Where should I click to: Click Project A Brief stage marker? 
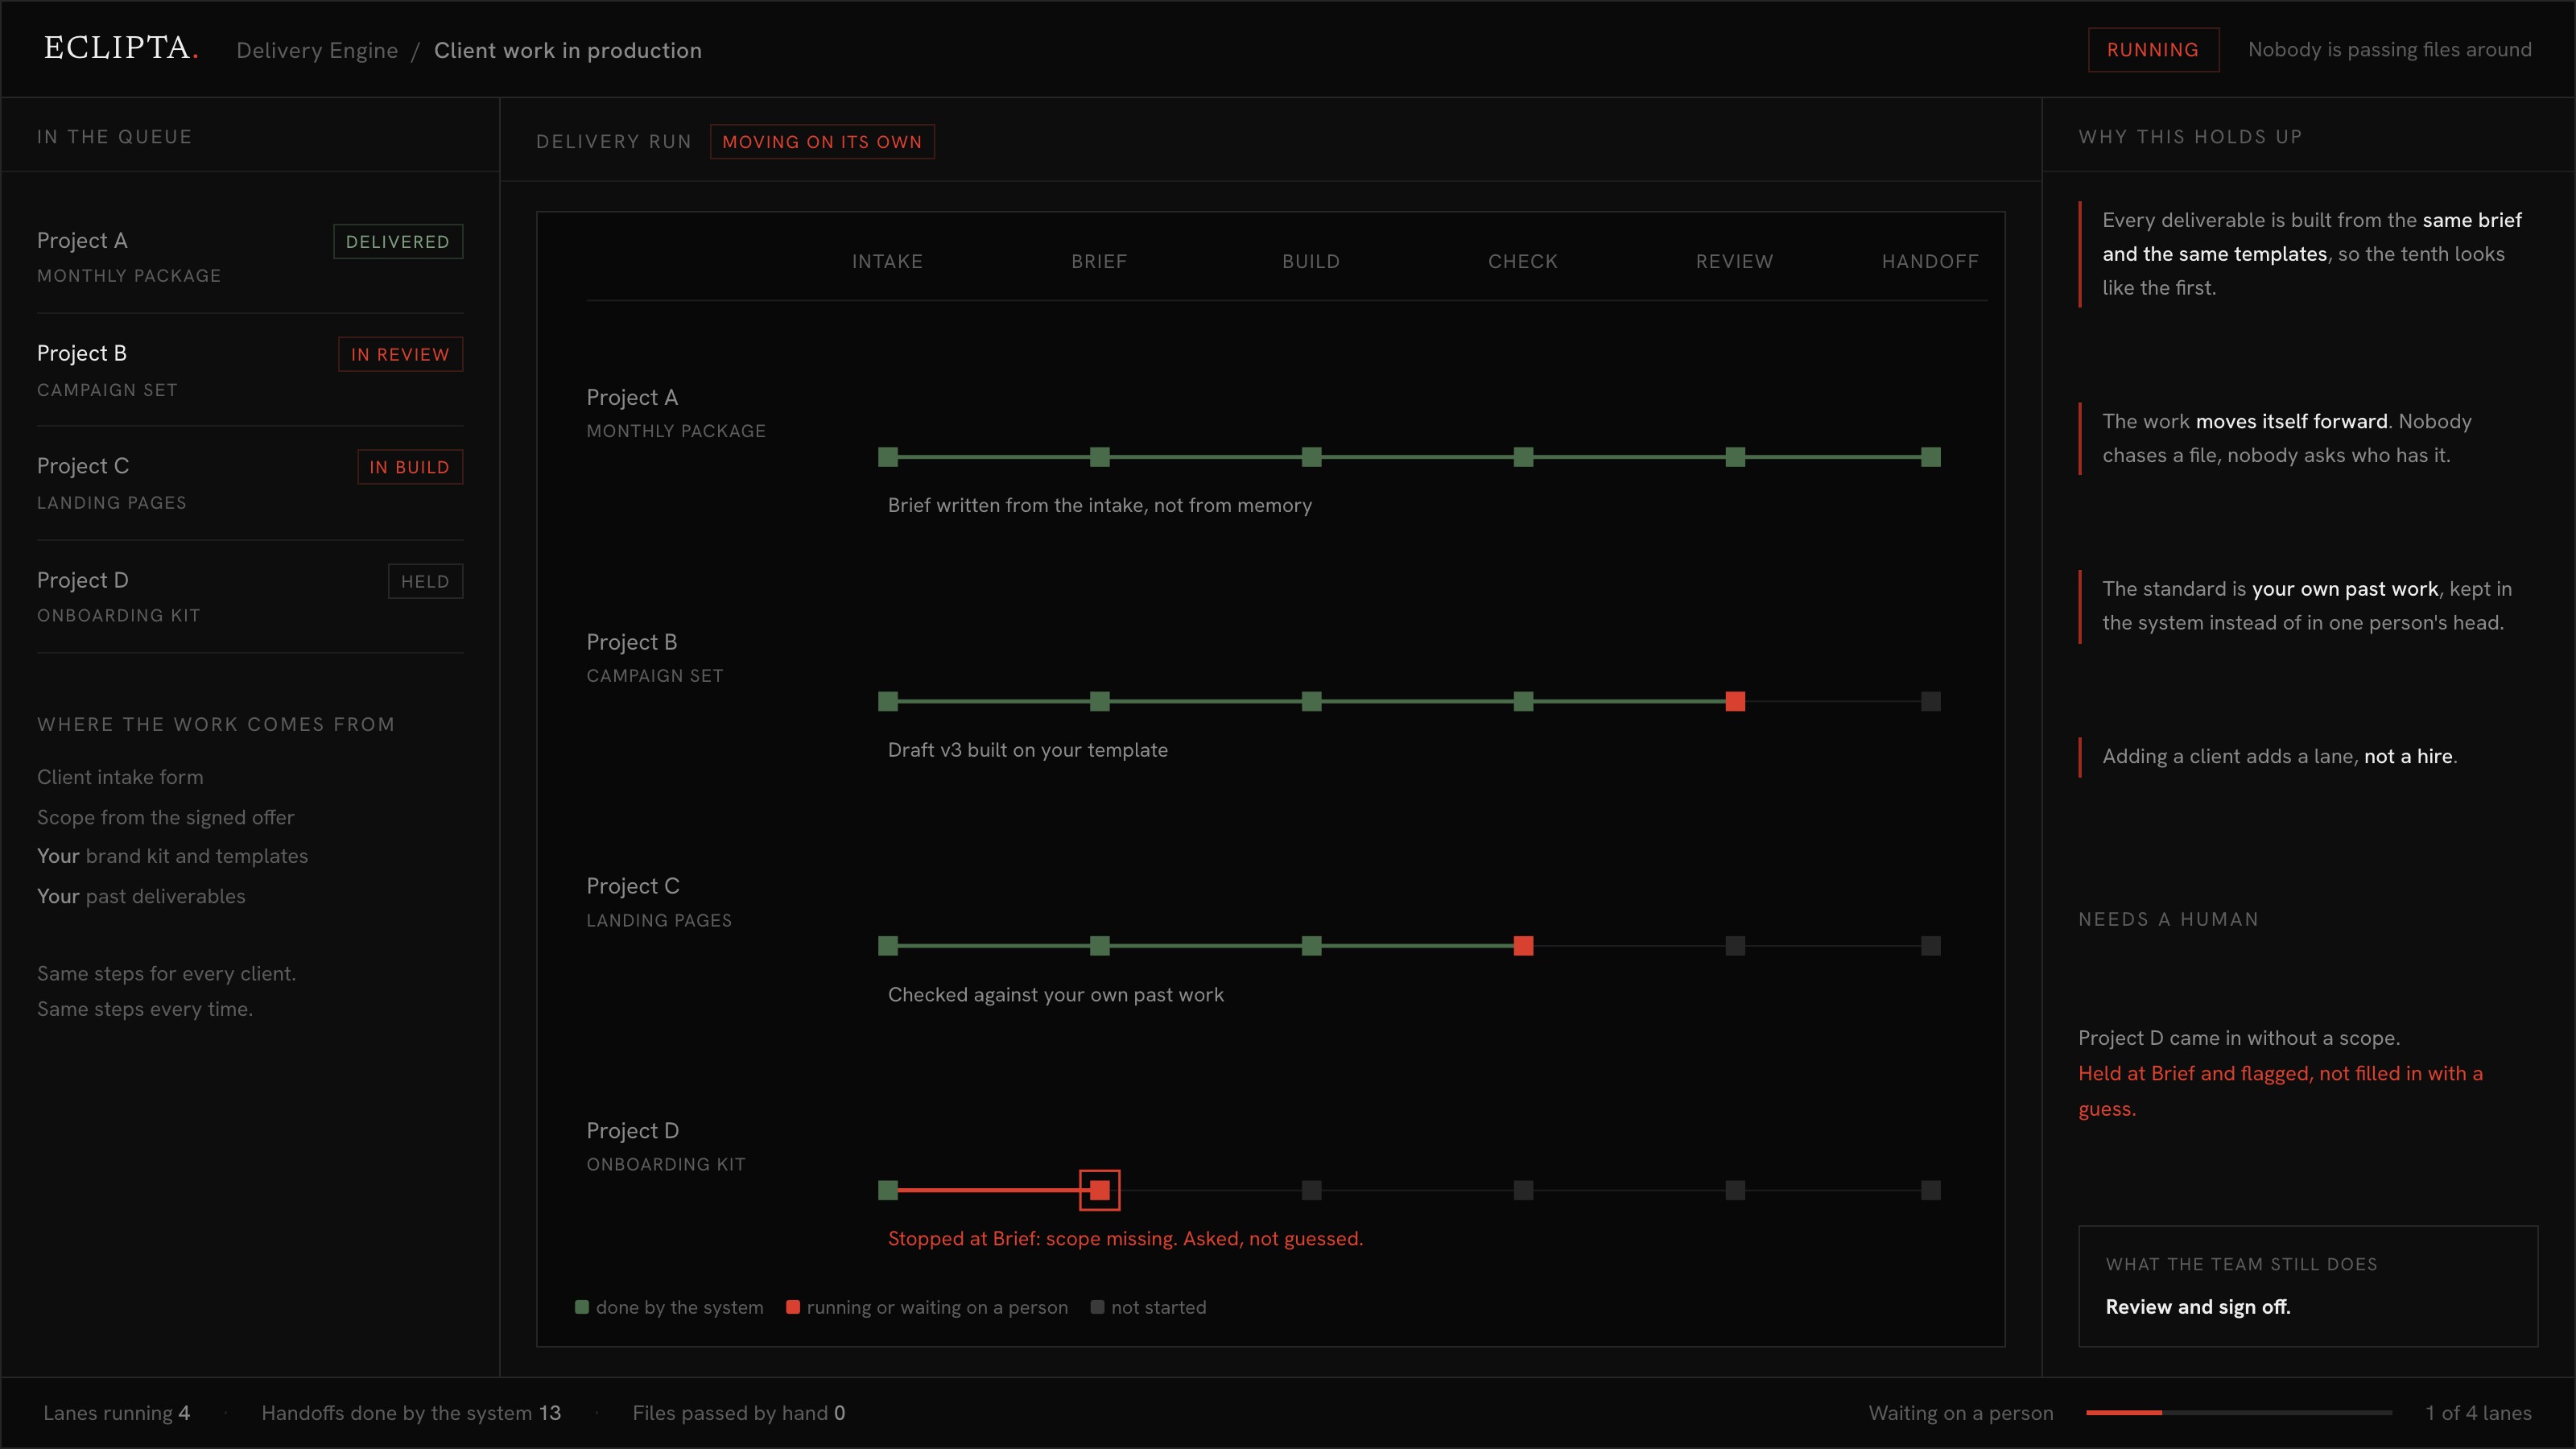pyautogui.click(x=1100, y=457)
